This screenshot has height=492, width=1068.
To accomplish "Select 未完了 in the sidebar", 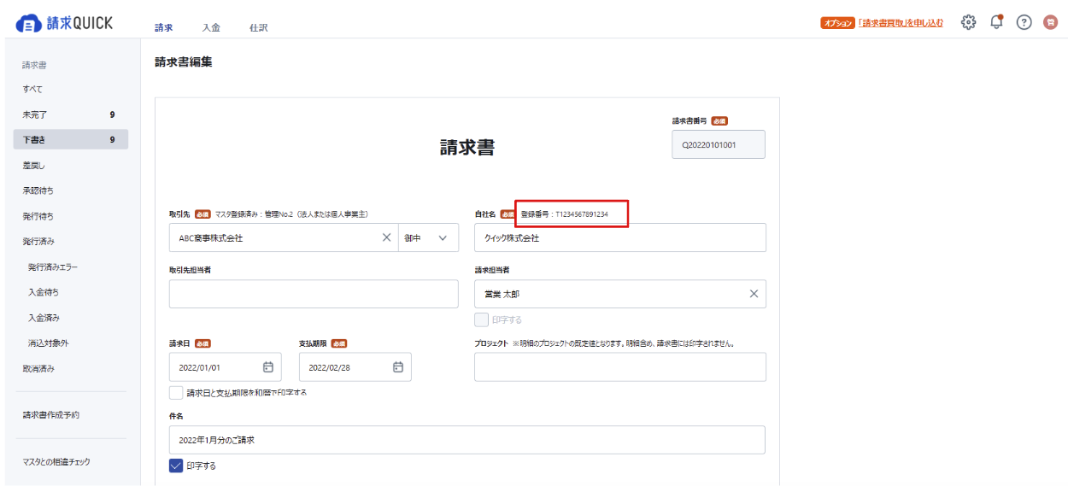I will click(x=71, y=114).
